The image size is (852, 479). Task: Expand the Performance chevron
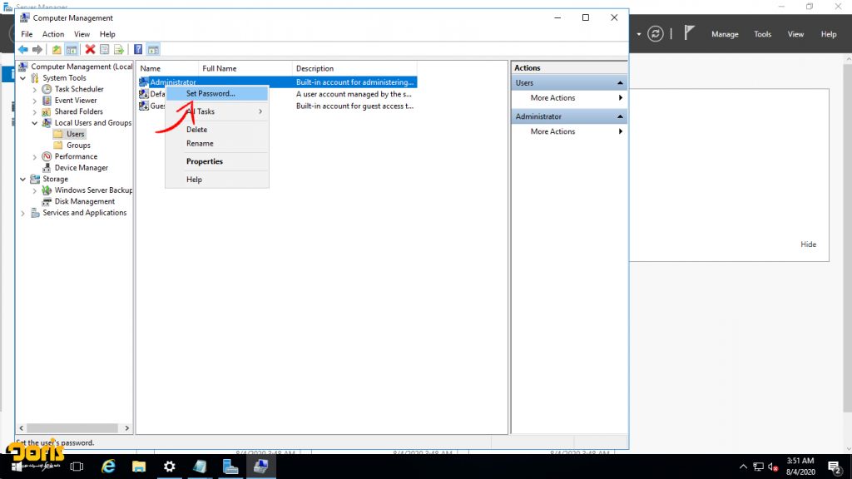[35, 157]
